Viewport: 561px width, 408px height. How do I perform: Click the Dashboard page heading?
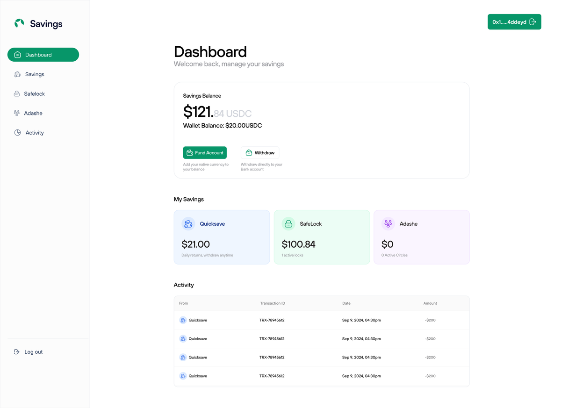tap(210, 51)
